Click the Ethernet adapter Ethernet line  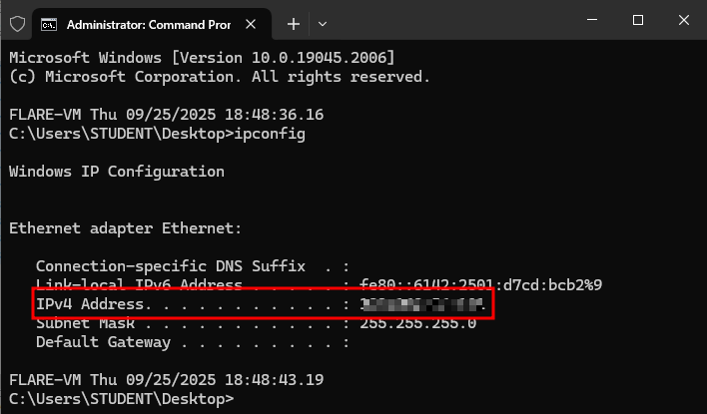coord(125,228)
